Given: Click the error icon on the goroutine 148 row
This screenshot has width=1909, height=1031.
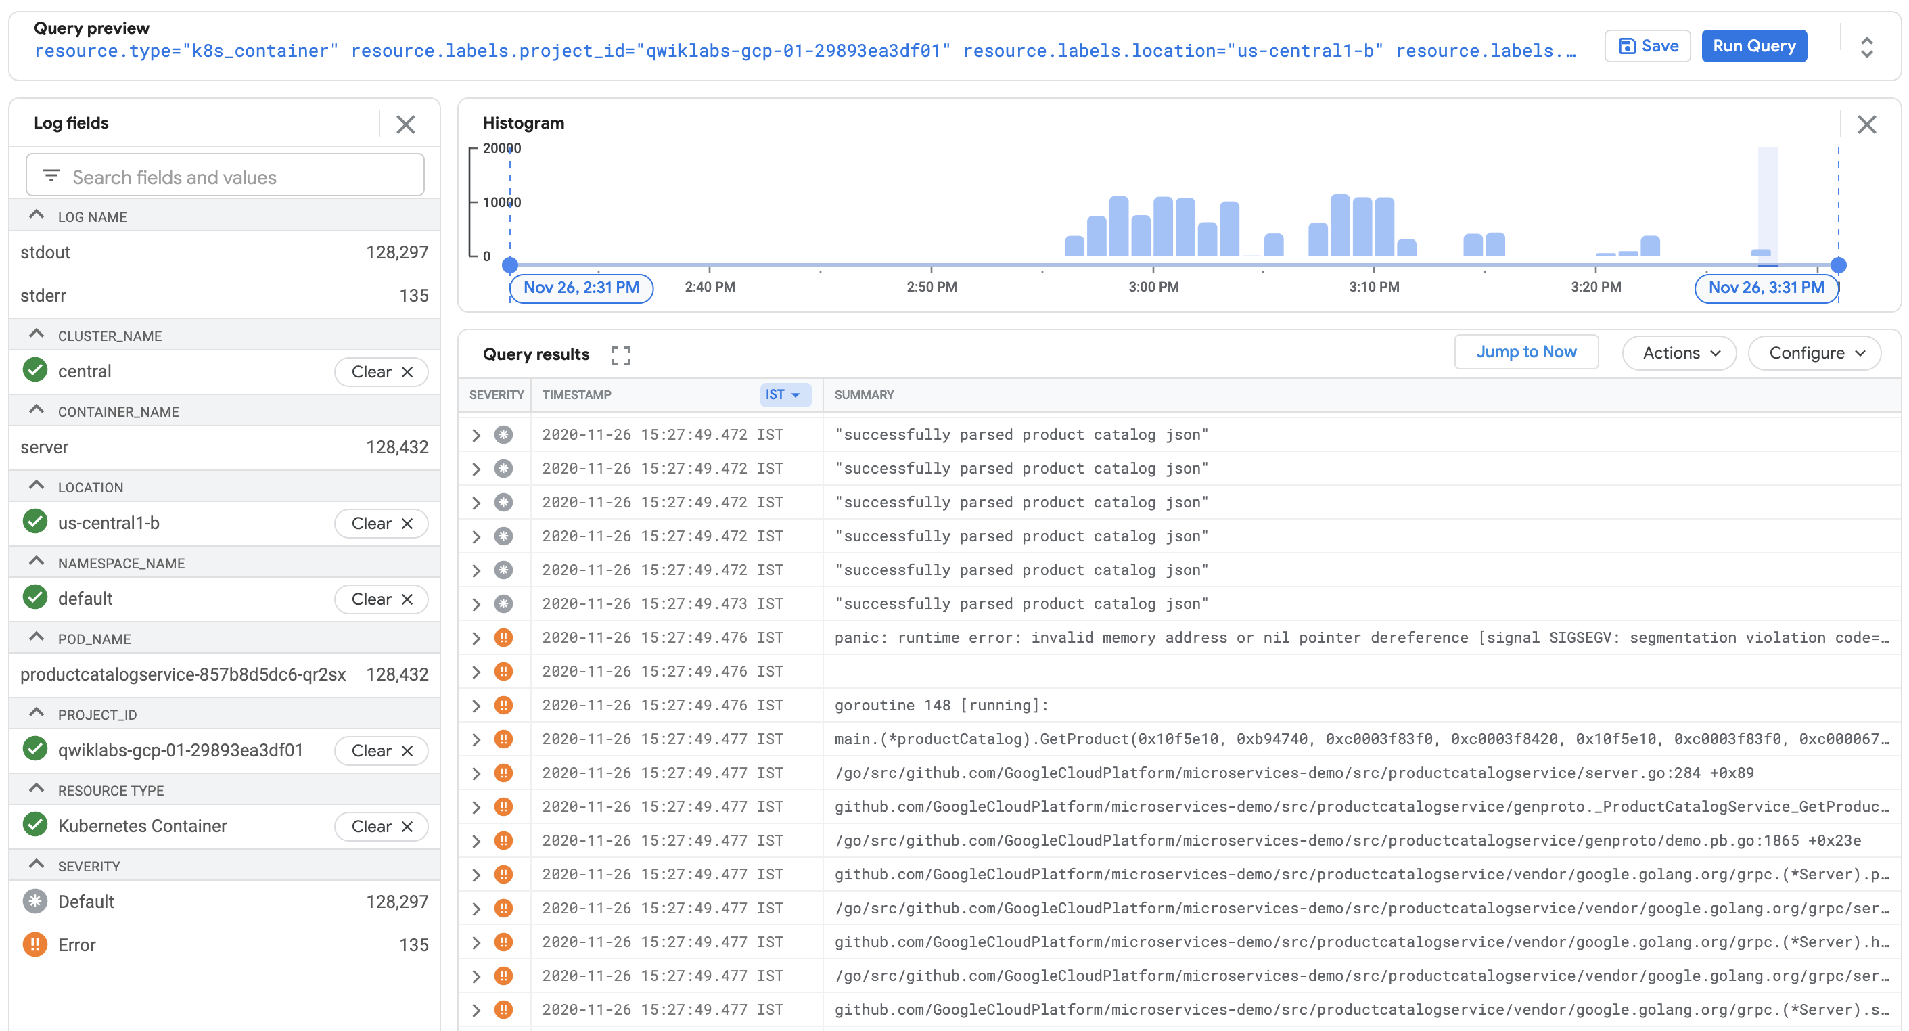Looking at the screenshot, I should pyautogui.click(x=503, y=705).
